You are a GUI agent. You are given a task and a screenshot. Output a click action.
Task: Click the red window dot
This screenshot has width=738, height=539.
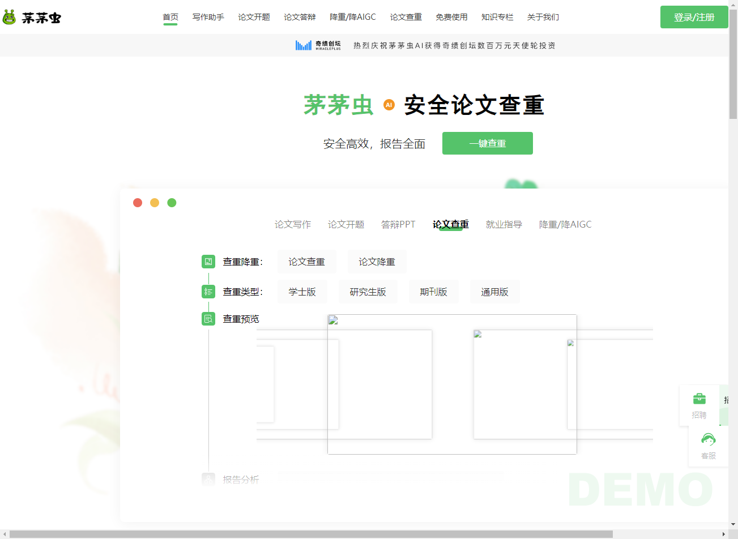click(138, 203)
